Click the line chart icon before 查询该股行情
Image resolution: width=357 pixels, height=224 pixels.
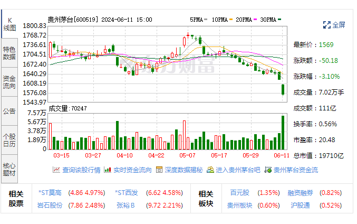[x=56, y=170]
